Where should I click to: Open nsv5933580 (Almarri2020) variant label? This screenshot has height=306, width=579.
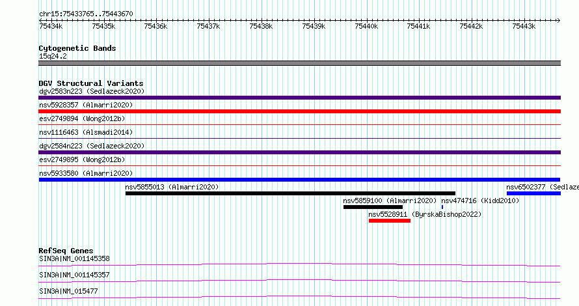[86, 173]
